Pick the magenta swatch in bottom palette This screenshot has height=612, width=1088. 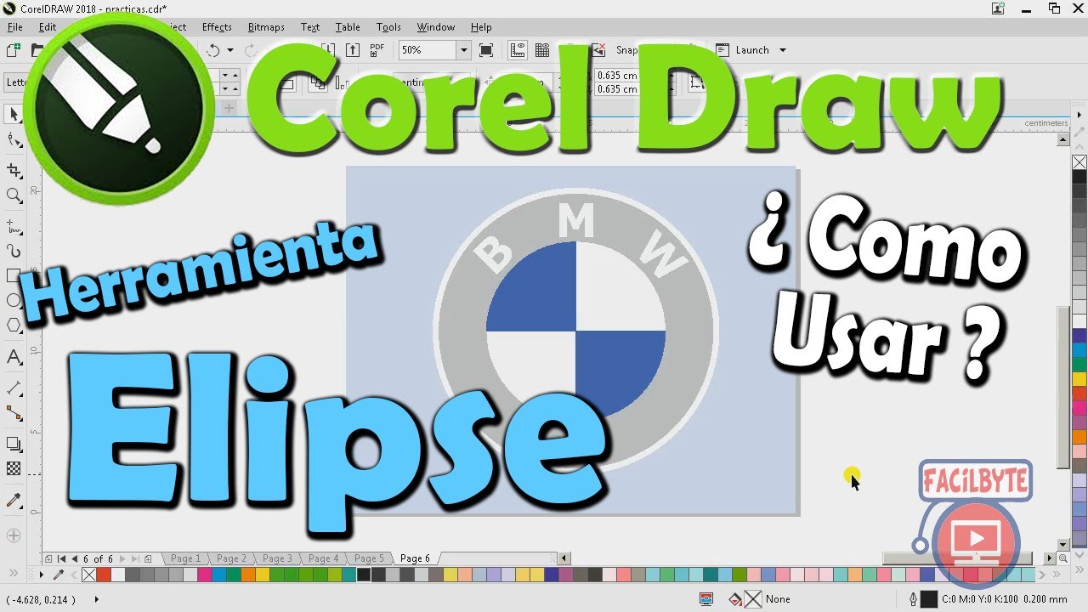click(205, 575)
